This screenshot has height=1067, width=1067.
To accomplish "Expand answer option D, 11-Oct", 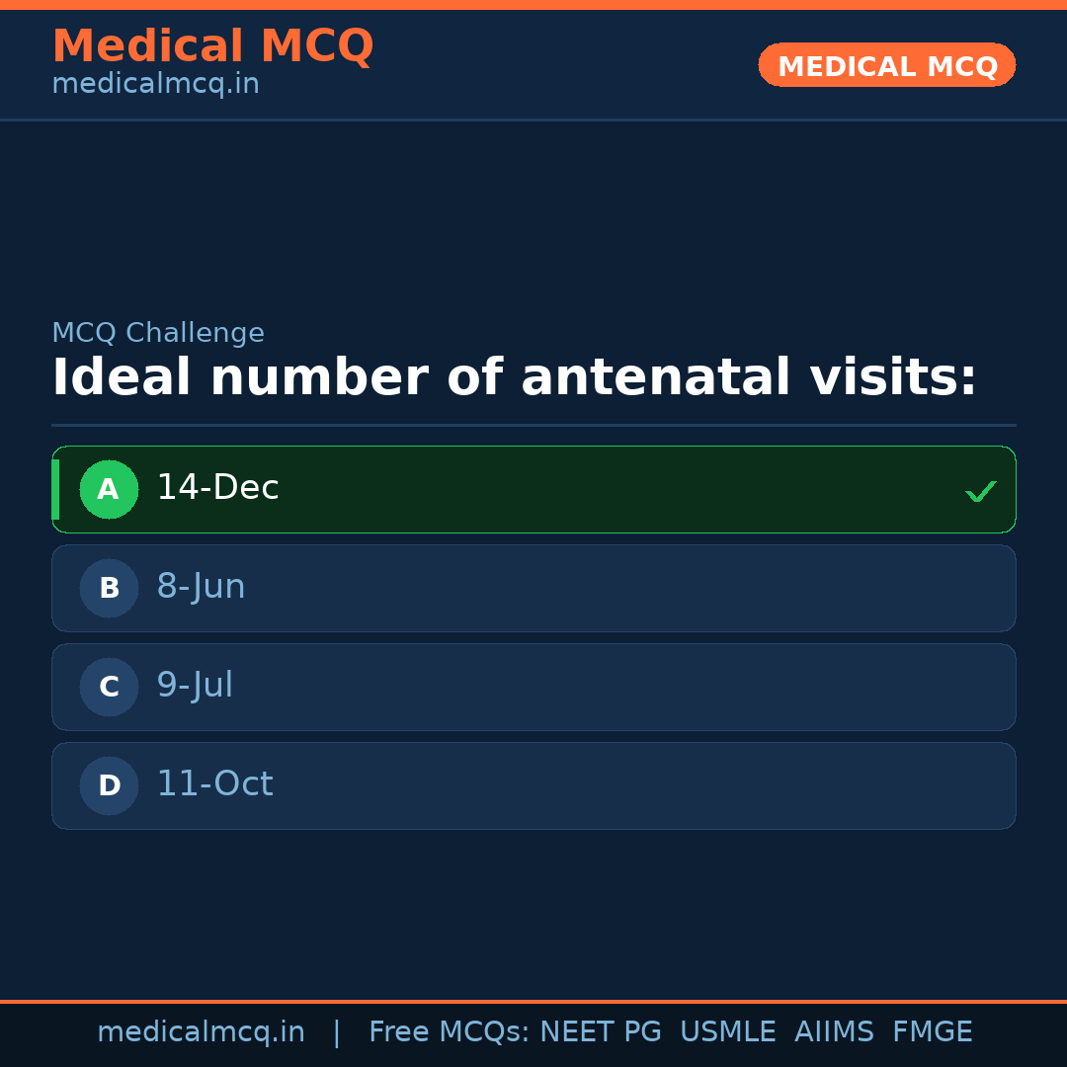I will (x=533, y=785).
